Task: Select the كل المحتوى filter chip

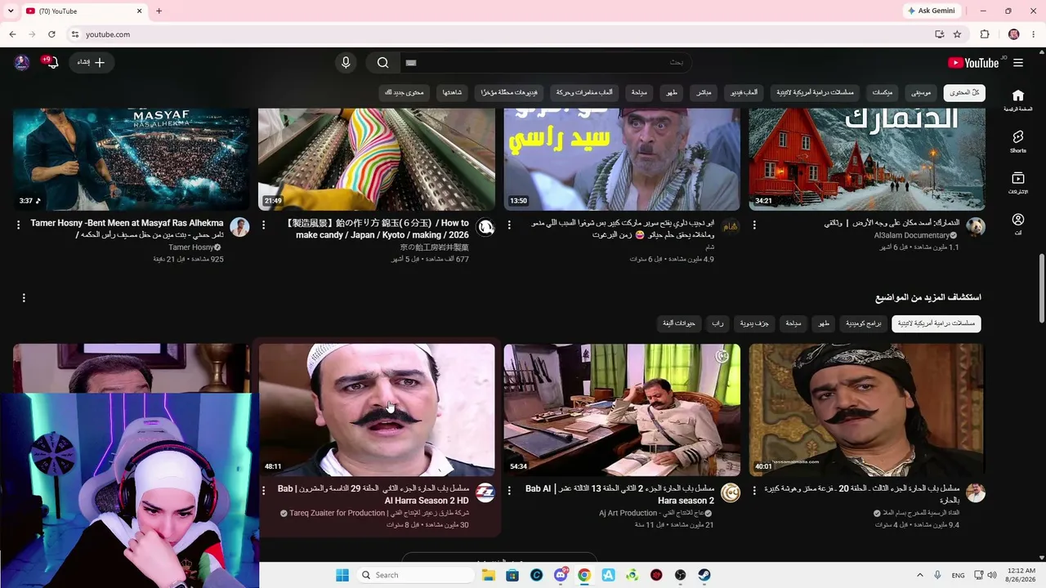Action: pos(964,92)
